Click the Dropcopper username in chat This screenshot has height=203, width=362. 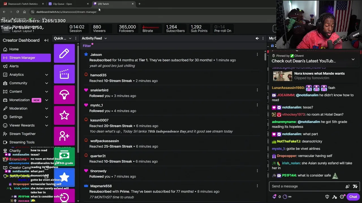(x=286, y=156)
